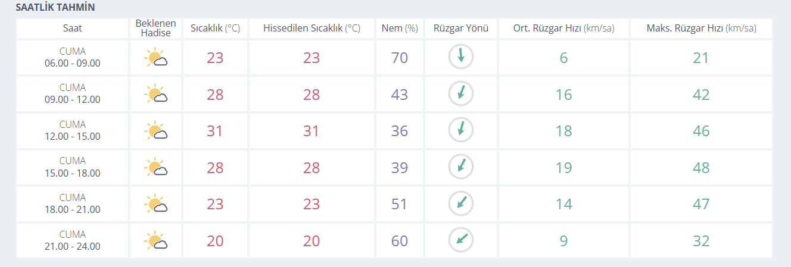Click temperature value 31 in Sıcaklık column
This screenshot has height=267, width=791.
[215, 131]
